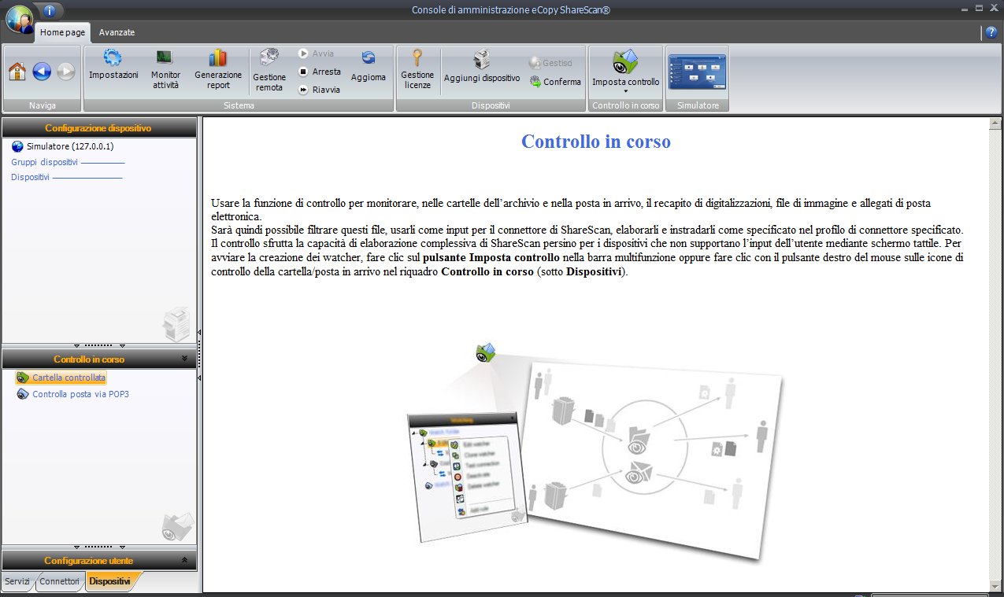Select Controlla posta via POP3

(x=72, y=394)
